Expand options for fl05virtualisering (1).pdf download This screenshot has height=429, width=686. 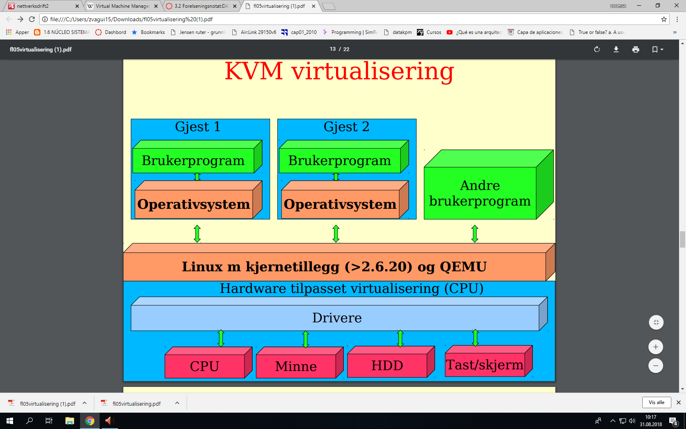click(x=85, y=403)
